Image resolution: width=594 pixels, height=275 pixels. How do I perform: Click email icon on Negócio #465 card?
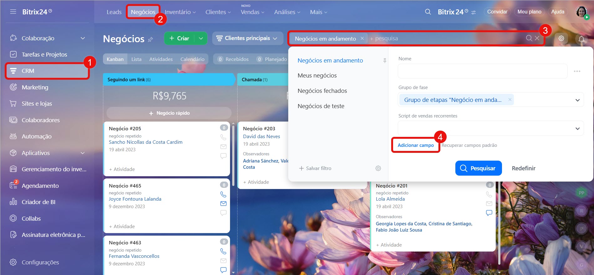coord(223,203)
